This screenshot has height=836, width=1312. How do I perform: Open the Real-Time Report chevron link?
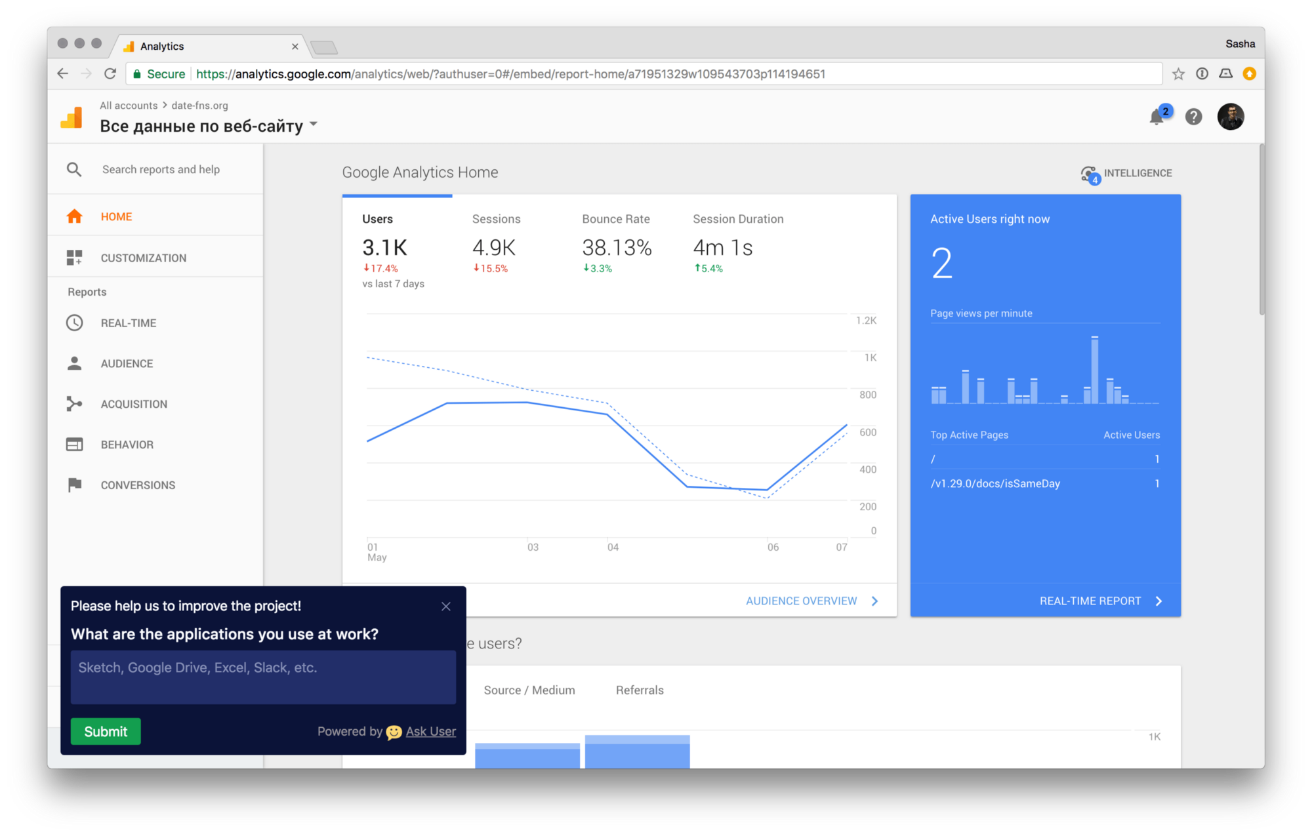1159,601
